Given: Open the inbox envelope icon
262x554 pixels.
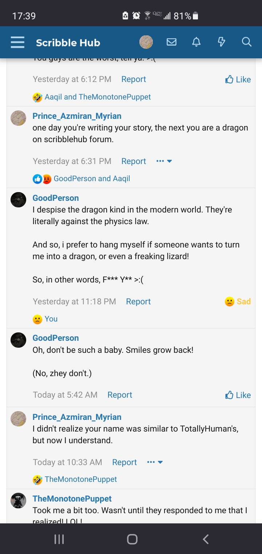Looking at the screenshot, I should point(171,42).
